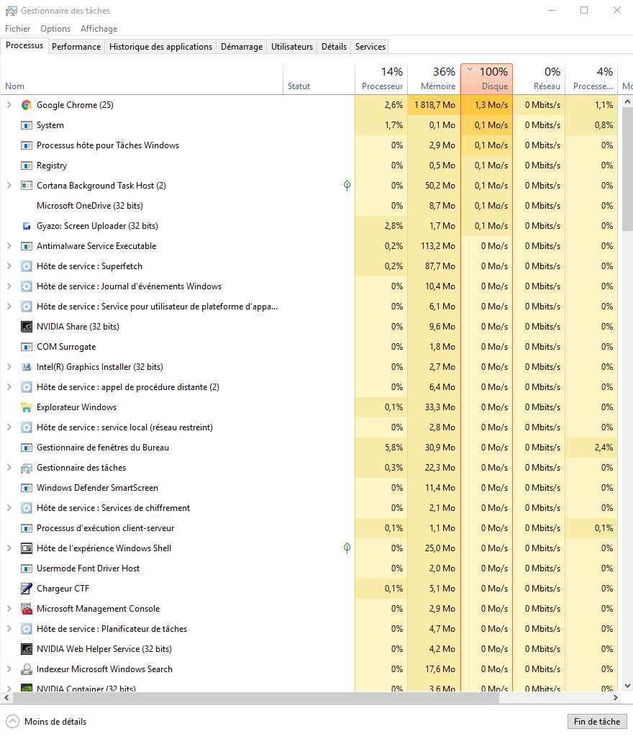Click the Hôte de l'expérience Windows Shell icon

(27, 548)
